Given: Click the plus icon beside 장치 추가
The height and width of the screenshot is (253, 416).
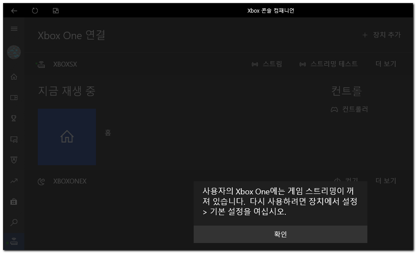Looking at the screenshot, I should [365, 35].
